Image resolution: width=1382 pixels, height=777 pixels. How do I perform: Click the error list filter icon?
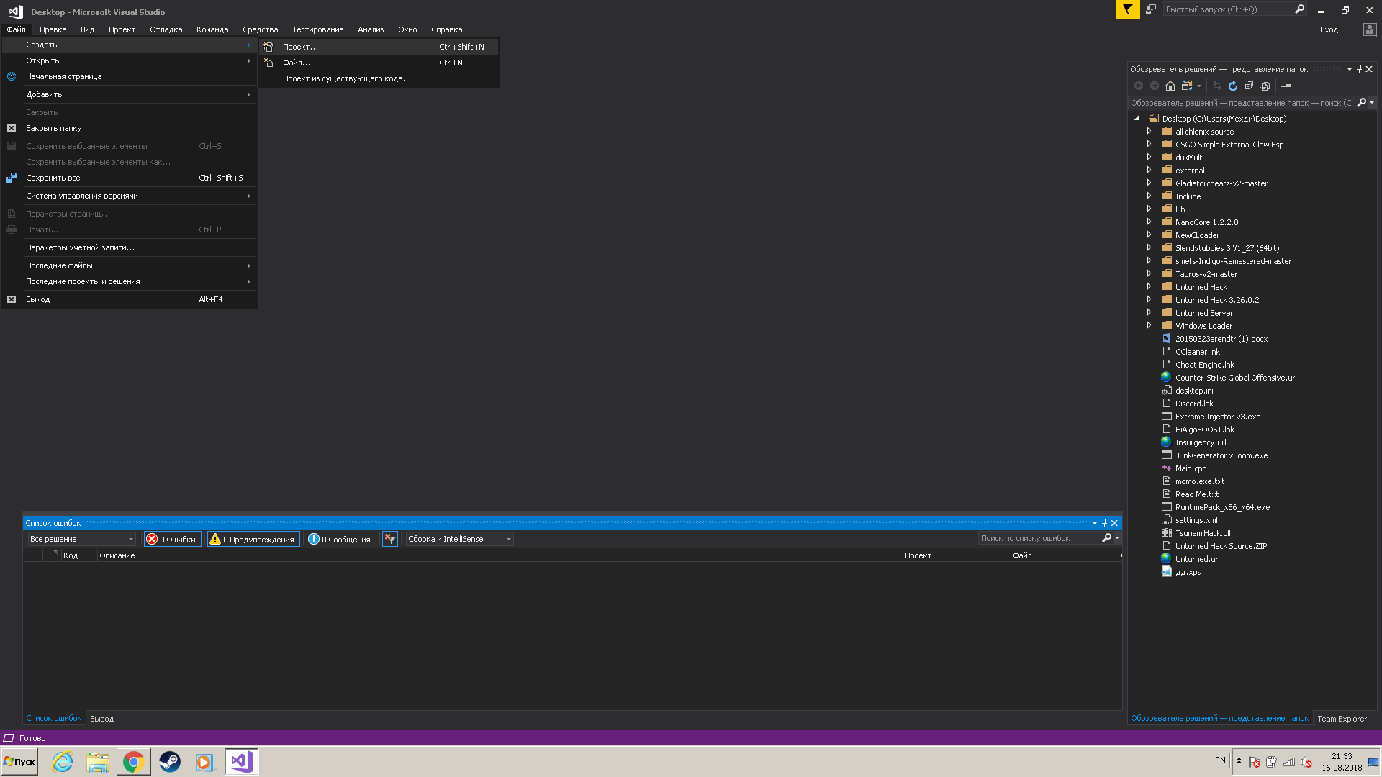click(x=390, y=538)
